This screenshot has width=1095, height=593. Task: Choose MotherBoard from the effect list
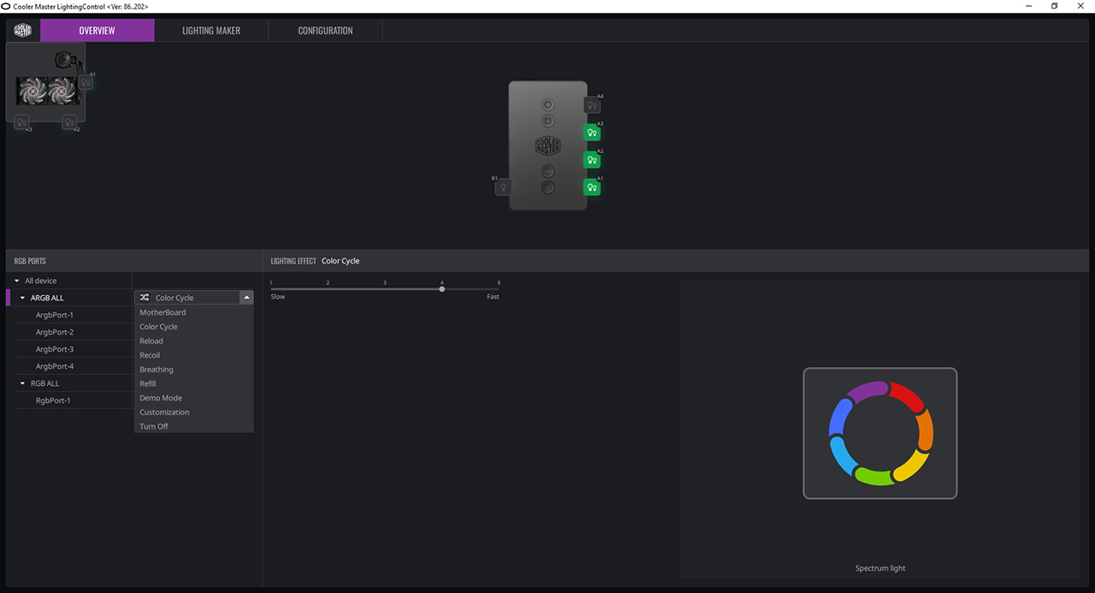point(193,312)
